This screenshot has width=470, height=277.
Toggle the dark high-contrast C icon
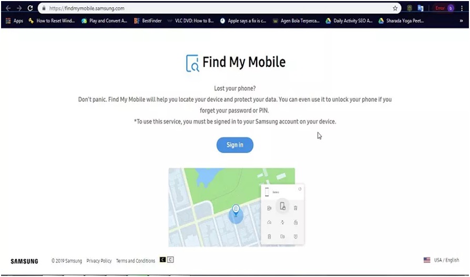click(162, 260)
